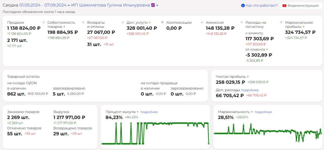The width and height of the screenshot is (324, 150).
Task: Click the help icon next to Процент выкупа
Action: point(137,112)
